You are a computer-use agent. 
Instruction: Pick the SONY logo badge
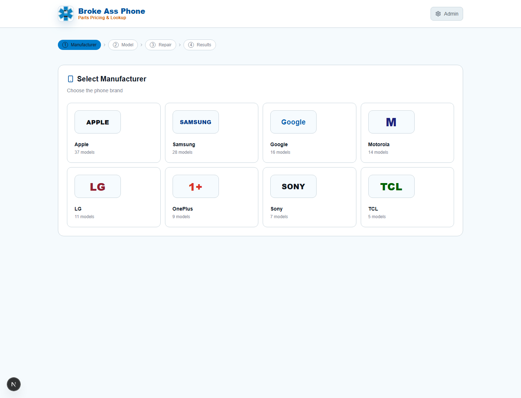293,186
